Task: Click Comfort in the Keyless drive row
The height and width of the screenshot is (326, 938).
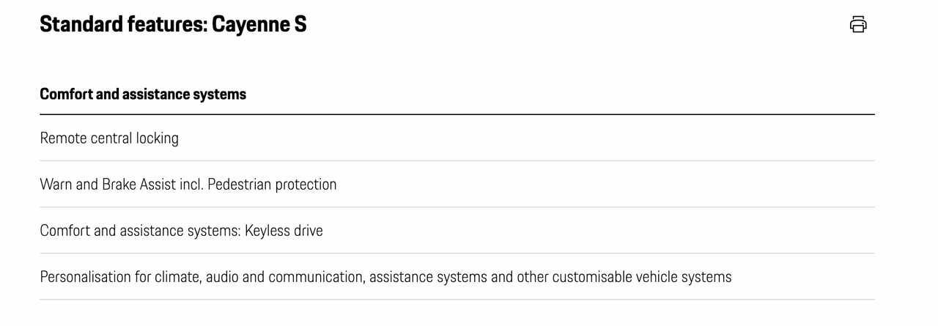Action: coord(65,231)
